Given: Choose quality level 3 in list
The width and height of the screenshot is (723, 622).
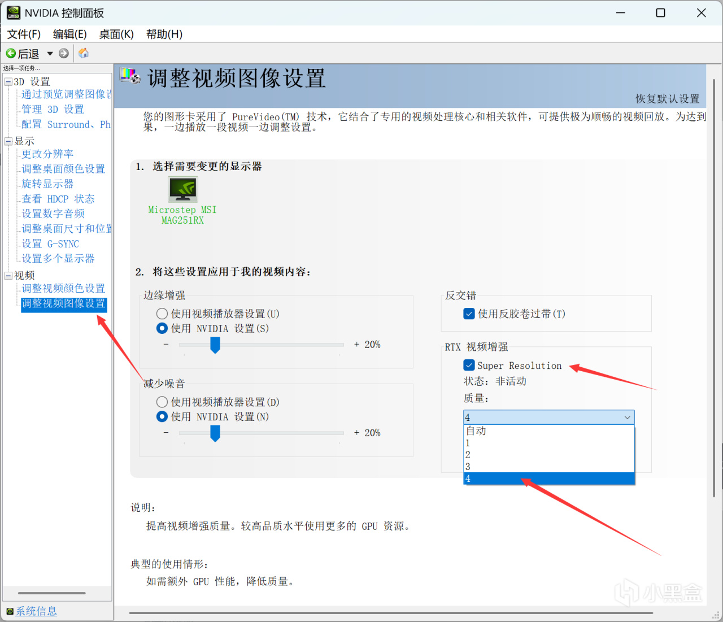Looking at the screenshot, I should (549, 467).
